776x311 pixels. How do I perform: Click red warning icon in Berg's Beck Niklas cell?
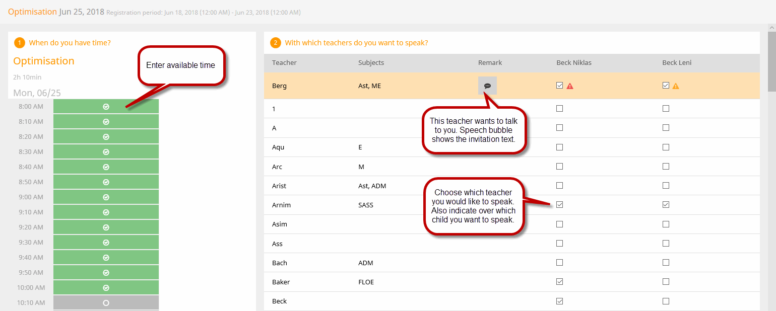click(x=570, y=86)
